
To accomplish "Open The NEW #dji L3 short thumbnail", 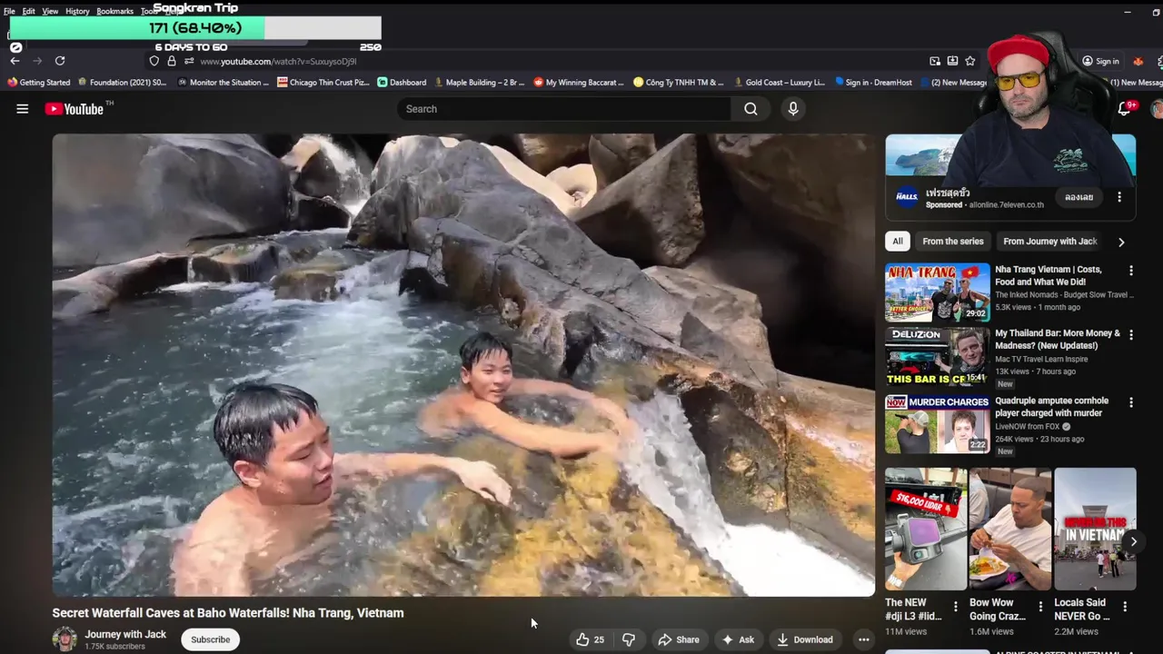I will 926,530.
